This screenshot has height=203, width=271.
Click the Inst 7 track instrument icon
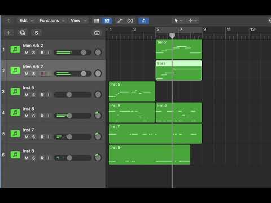point(15,134)
